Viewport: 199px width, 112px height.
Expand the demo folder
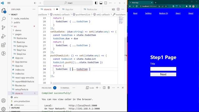tap(18, 30)
